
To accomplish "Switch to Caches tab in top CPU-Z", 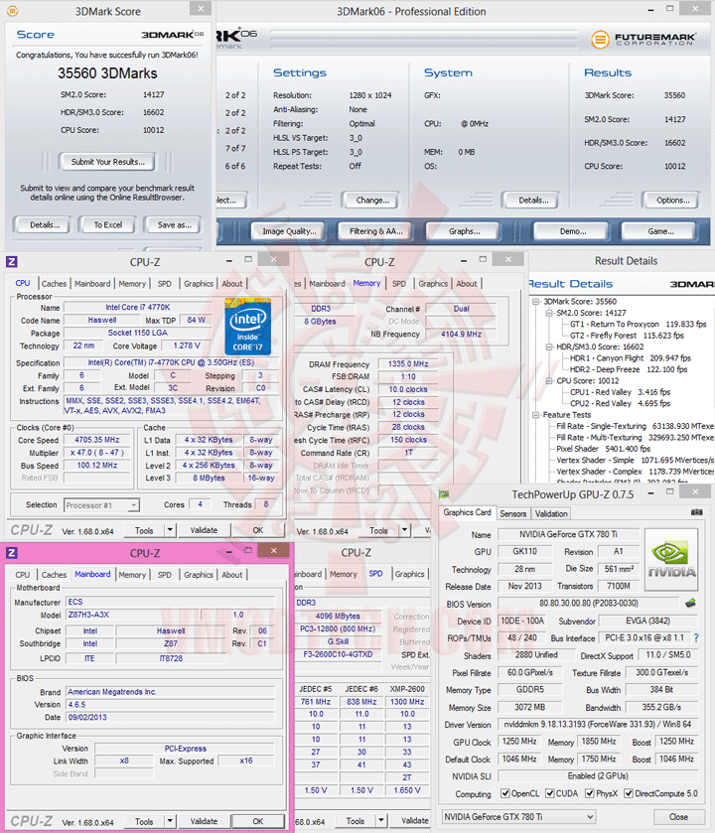I will [x=55, y=284].
